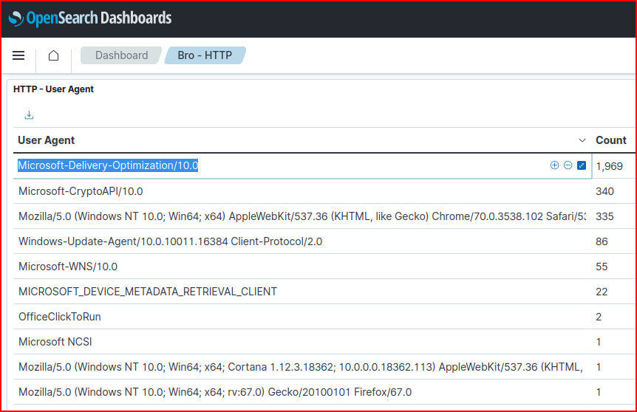
Task: Click the OpenSearch Dashboards logo
Action: click(x=90, y=18)
